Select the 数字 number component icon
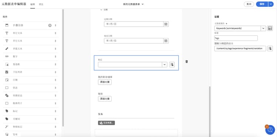Image resolution: width=277 pixels, height=137 pixels. [x=7, y=56]
